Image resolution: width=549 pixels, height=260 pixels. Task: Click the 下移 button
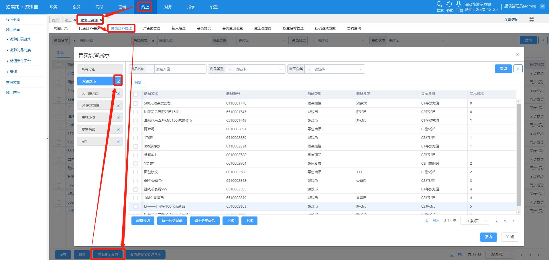249,221
